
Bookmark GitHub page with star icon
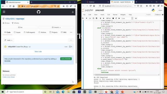tap(58, 6)
